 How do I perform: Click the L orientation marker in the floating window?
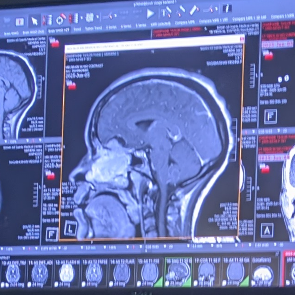tap(70, 228)
